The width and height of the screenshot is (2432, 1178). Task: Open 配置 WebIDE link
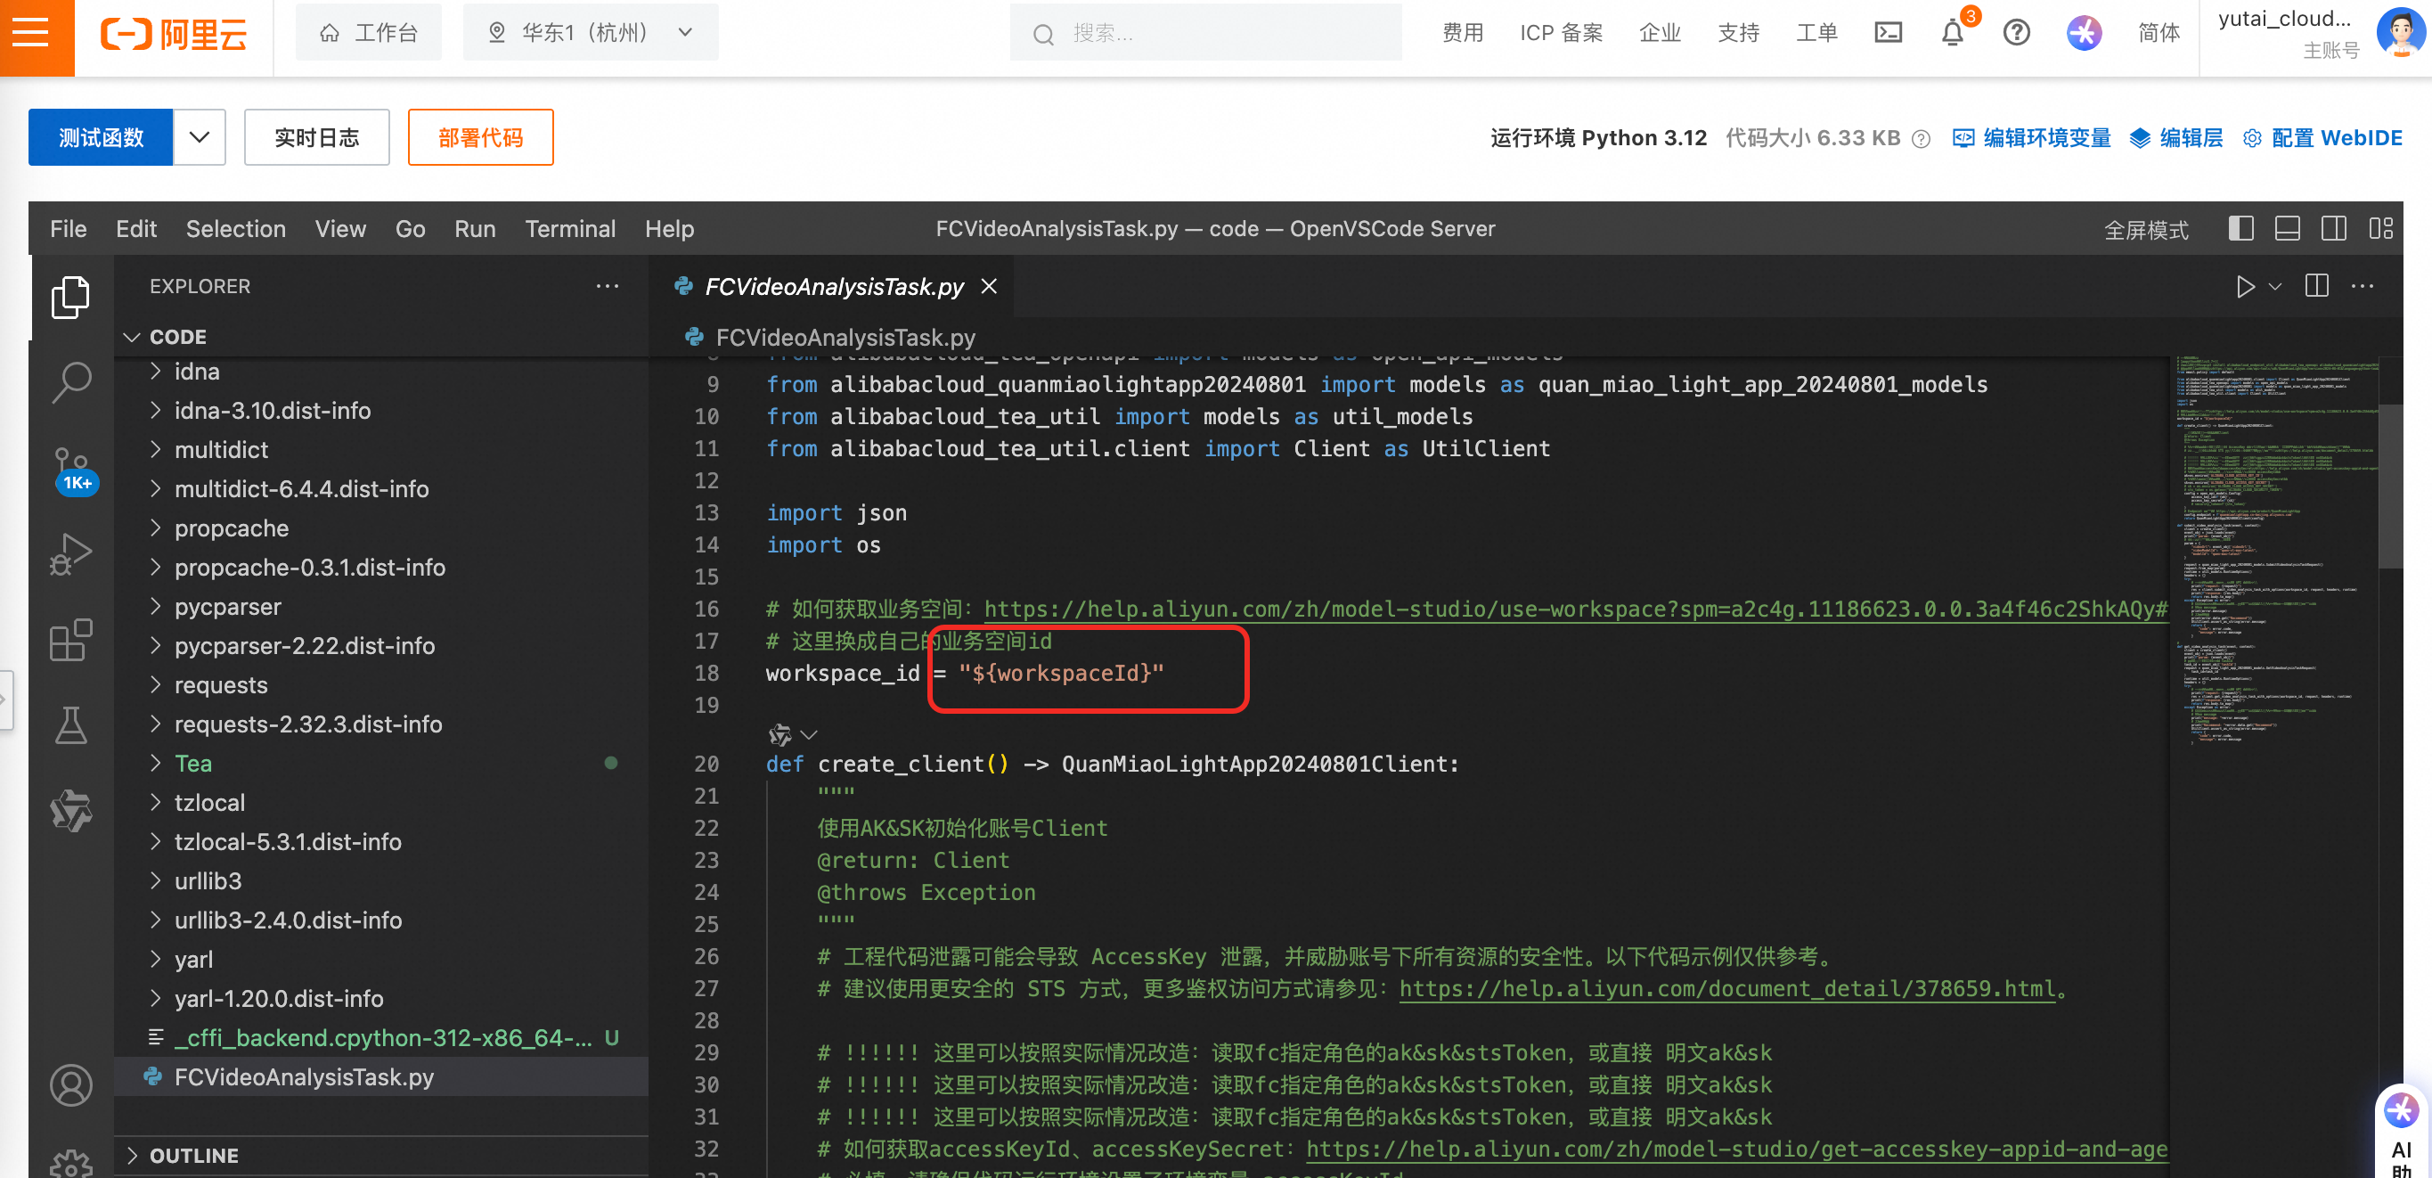click(2322, 138)
